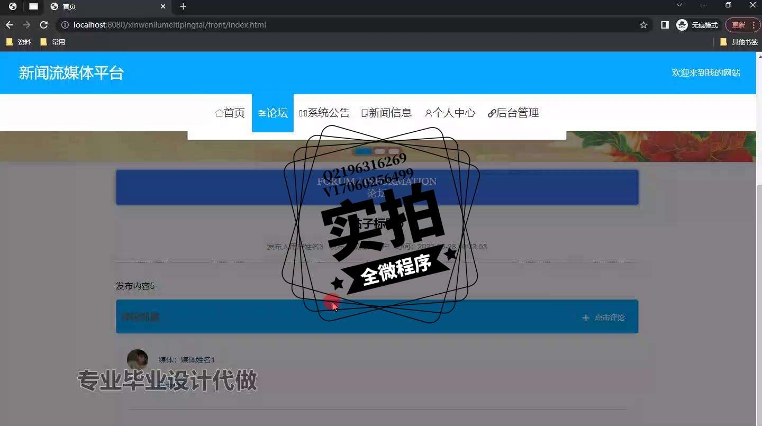Open new browser tab with plus
Image resolution: width=762 pixels, height=426 pixels.
tap(183, 6)
